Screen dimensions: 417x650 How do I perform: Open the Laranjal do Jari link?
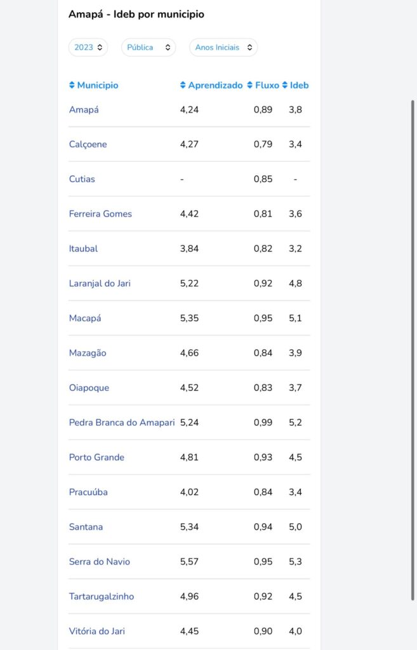pyautogui.click(x=100, y=283)
